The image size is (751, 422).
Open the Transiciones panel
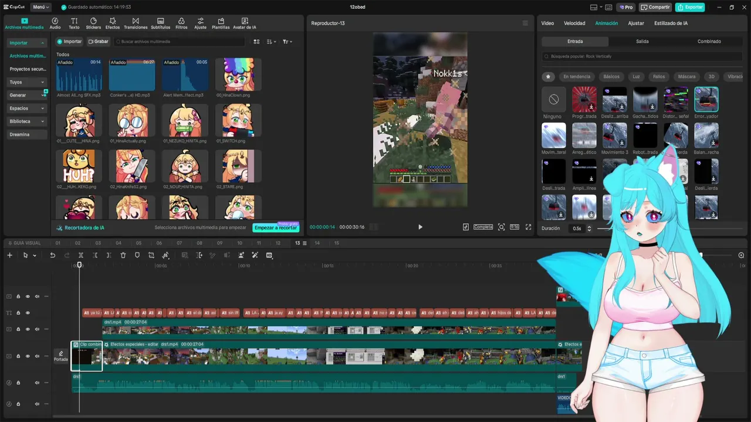point(136,23)
